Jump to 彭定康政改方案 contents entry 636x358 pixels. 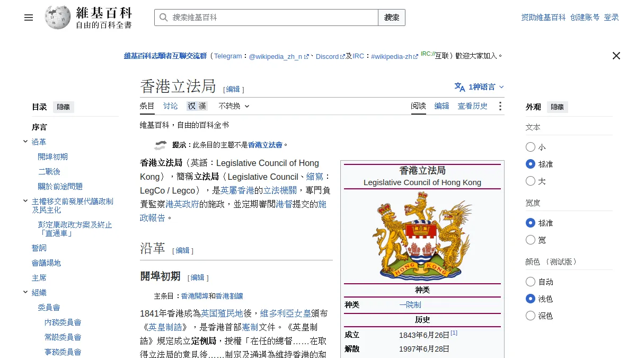[x=75, y=229]
